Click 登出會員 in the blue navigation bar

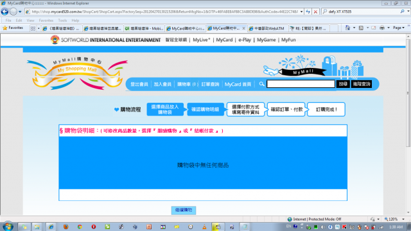[x=139, y=84]
